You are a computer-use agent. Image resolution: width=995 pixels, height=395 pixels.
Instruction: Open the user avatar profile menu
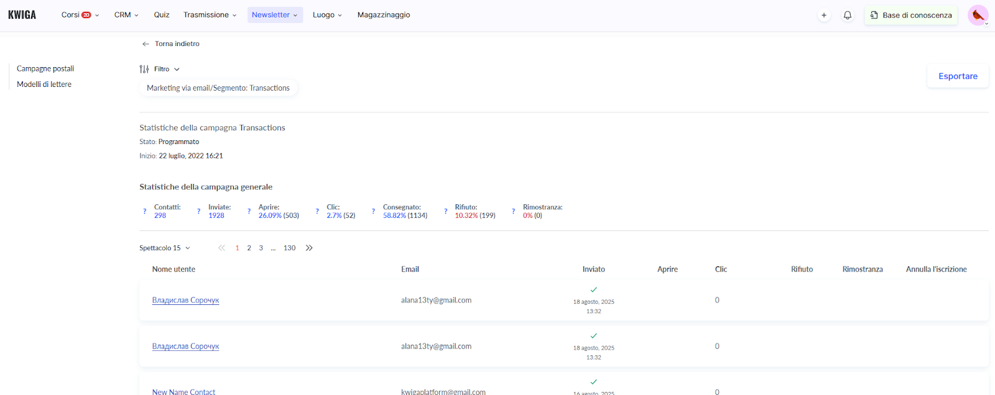(x=978, y=15)
